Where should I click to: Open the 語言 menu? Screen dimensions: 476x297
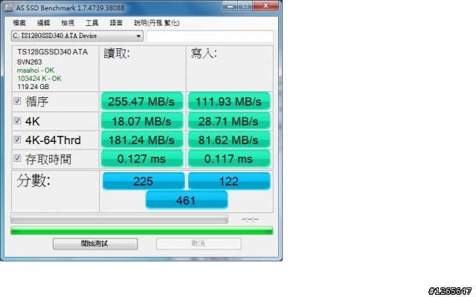pos(116,23)
